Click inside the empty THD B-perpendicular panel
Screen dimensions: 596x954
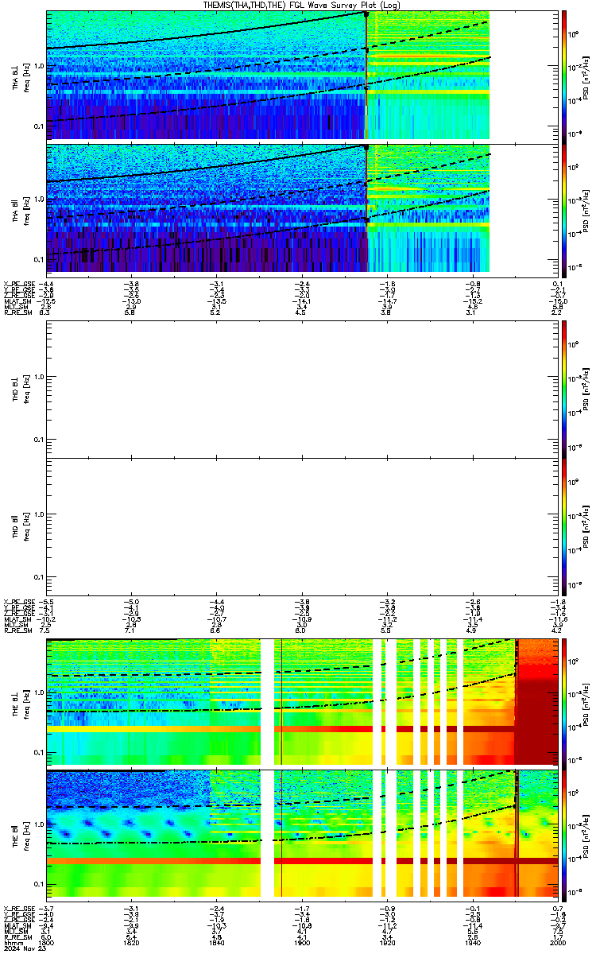[x=302, y=388]
